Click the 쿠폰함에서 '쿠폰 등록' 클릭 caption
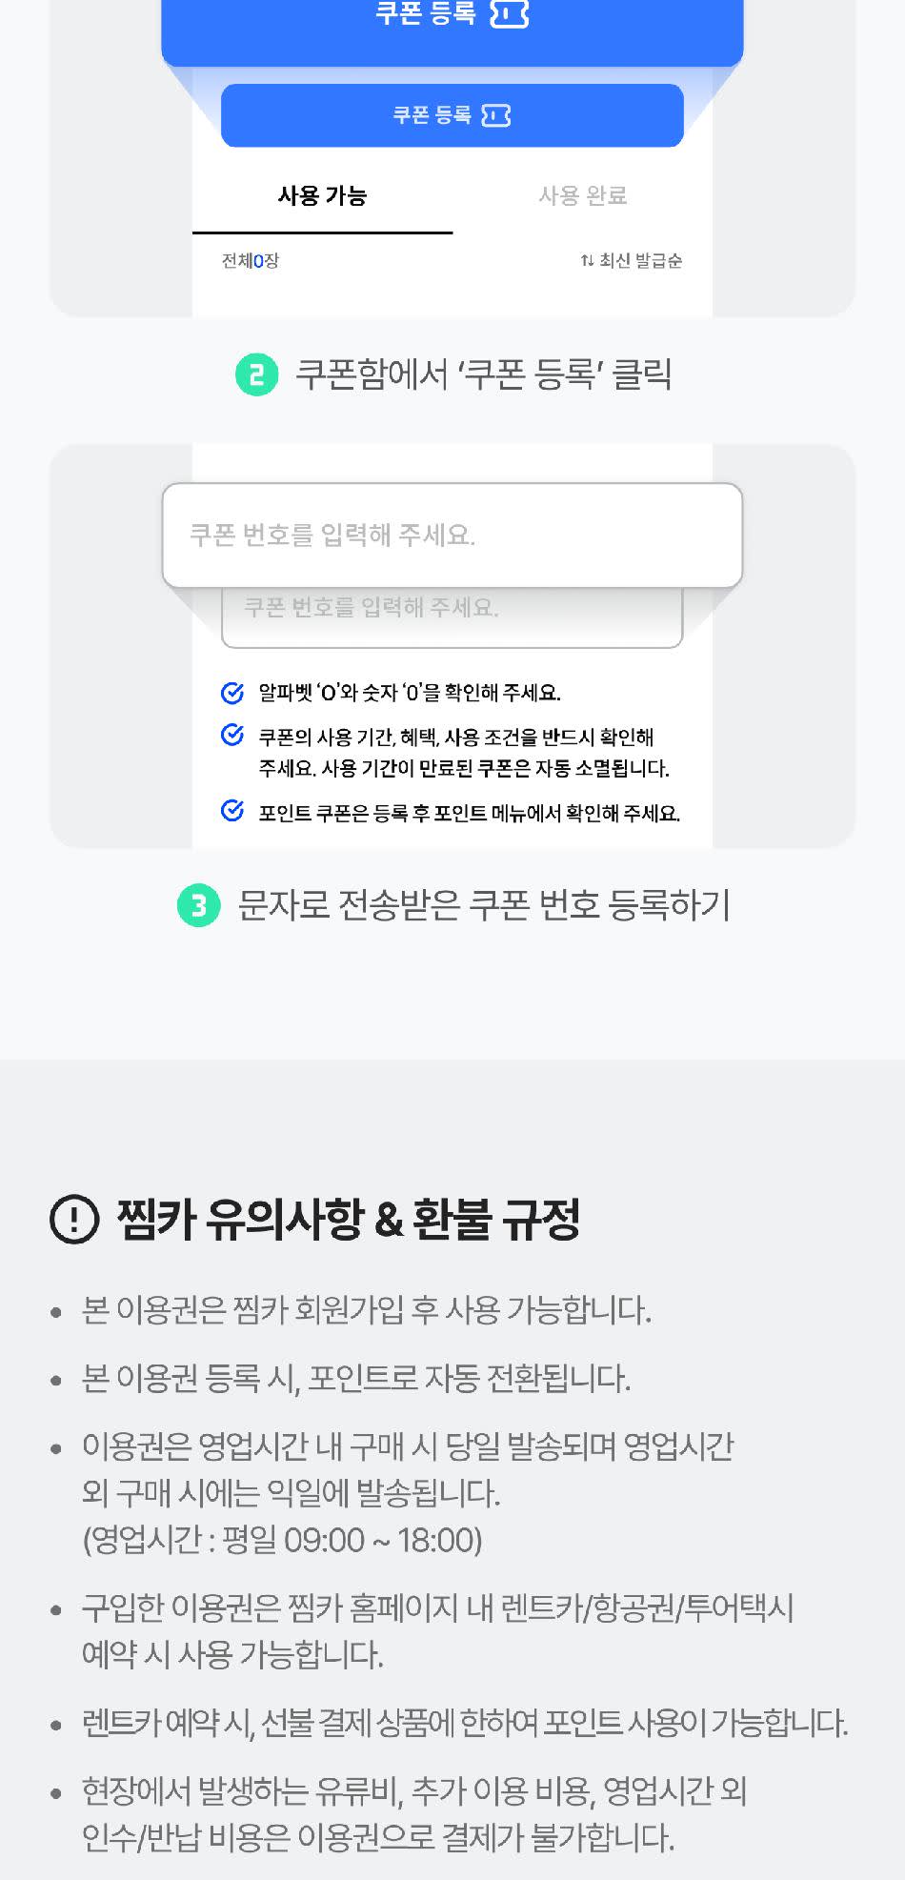The height and width of the screenshot is (1880, 905). 483,374
